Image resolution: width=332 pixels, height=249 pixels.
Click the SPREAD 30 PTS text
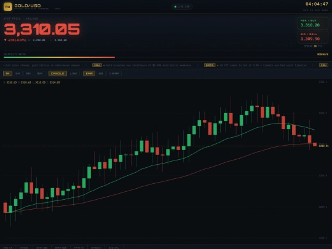[x=313, y=46]
